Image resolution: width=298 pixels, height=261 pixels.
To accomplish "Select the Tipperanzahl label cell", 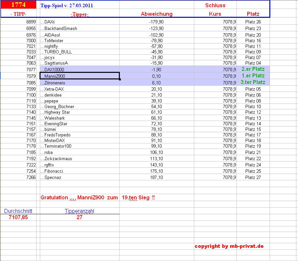I will point(79,211).
